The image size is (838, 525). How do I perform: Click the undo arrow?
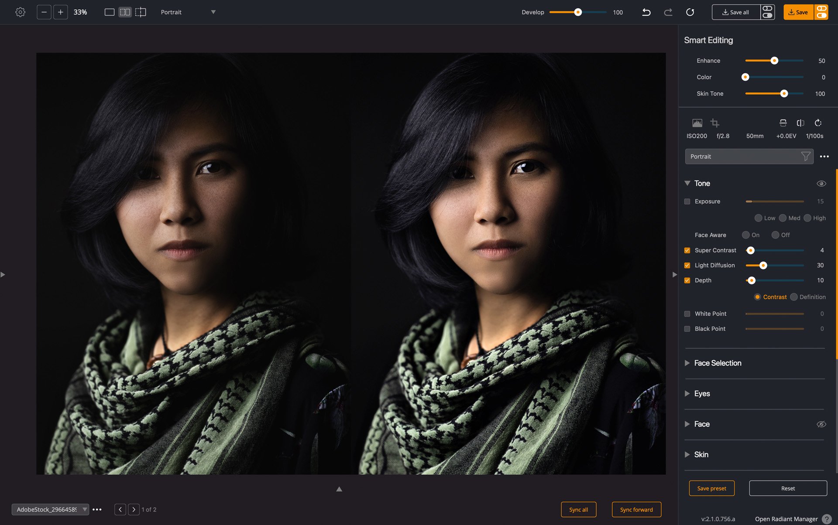[x=646, y=12]
